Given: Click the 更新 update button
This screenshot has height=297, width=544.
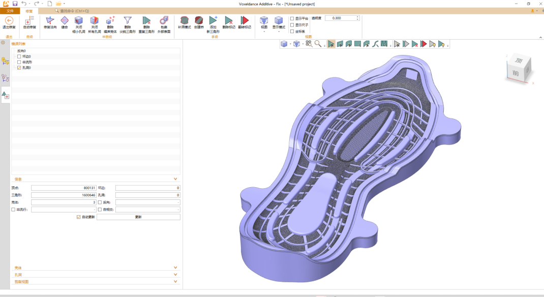Looking at the screenshot, I should click(x=138, y=217).
